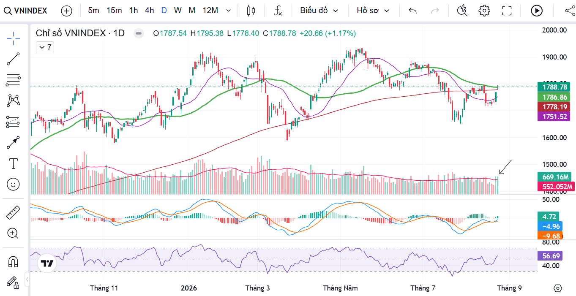
Task: Open chart settings gear
Action: [x=484, y=11]
